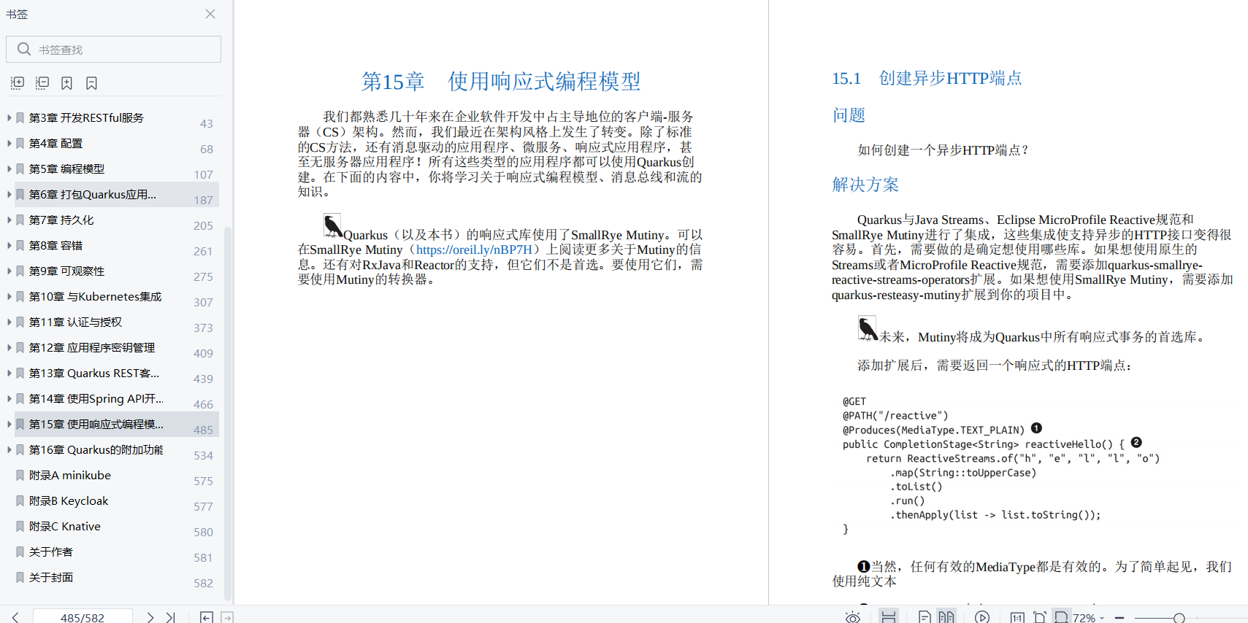
Task: Expand the 第15章 使用响应式编程模 bookmark
Action: (9, 424)
